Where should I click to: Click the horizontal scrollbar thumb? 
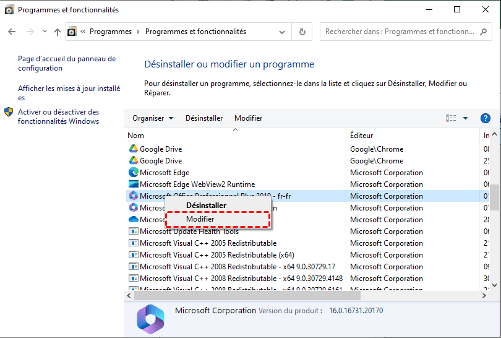[247, 296]
